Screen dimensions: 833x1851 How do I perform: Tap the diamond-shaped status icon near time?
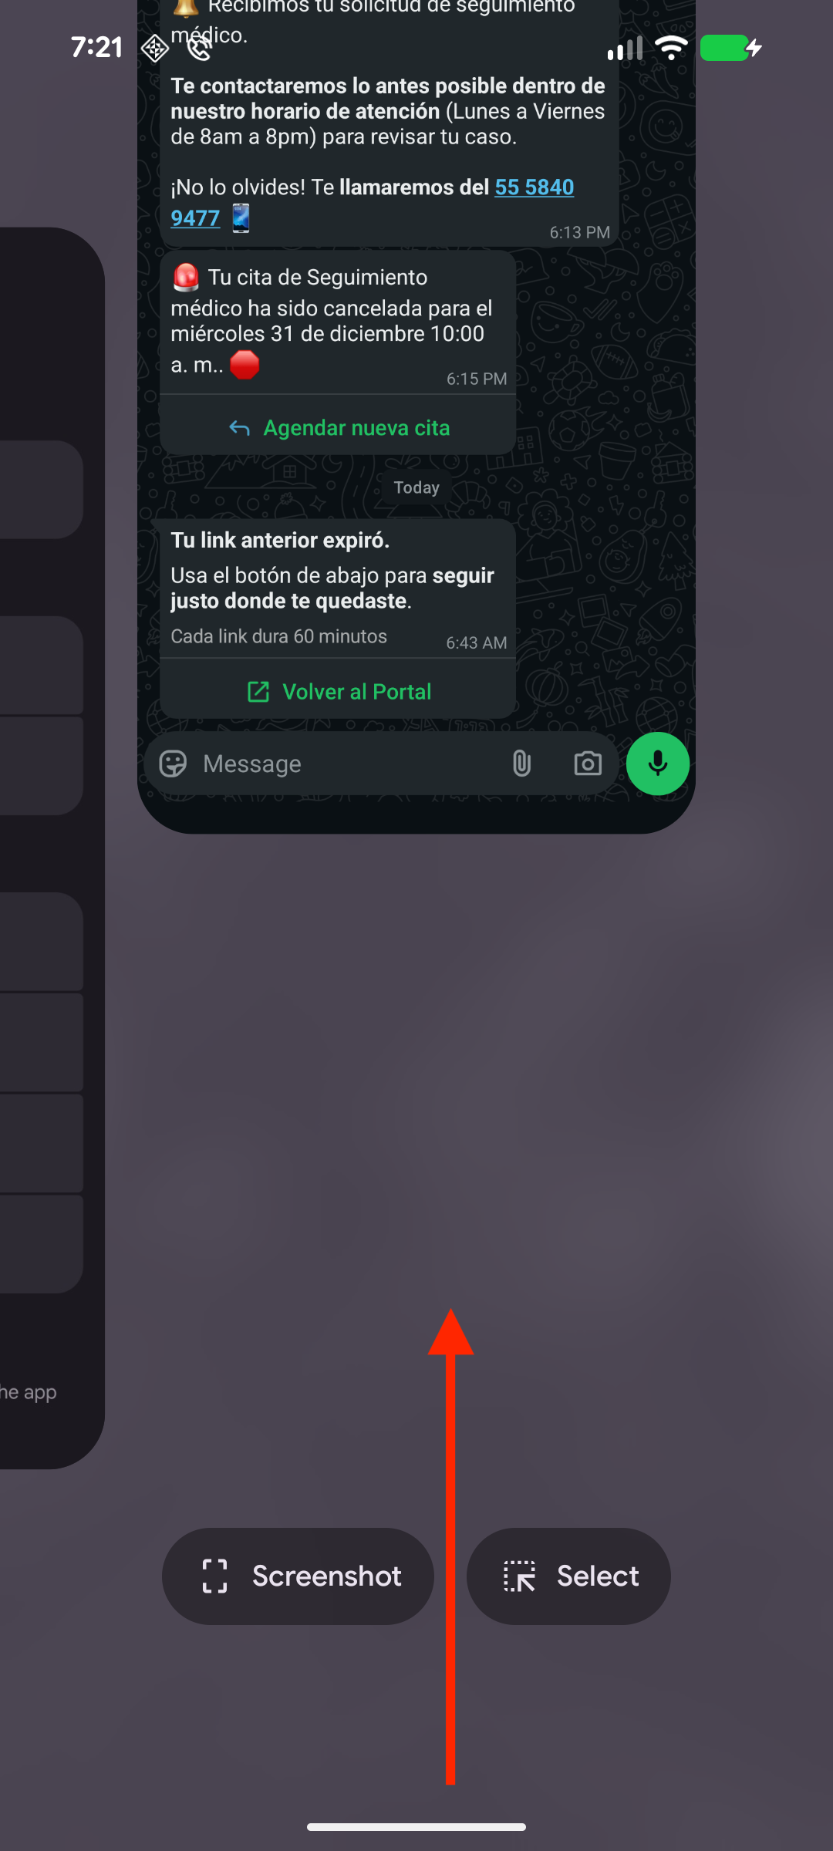[155, 49]
